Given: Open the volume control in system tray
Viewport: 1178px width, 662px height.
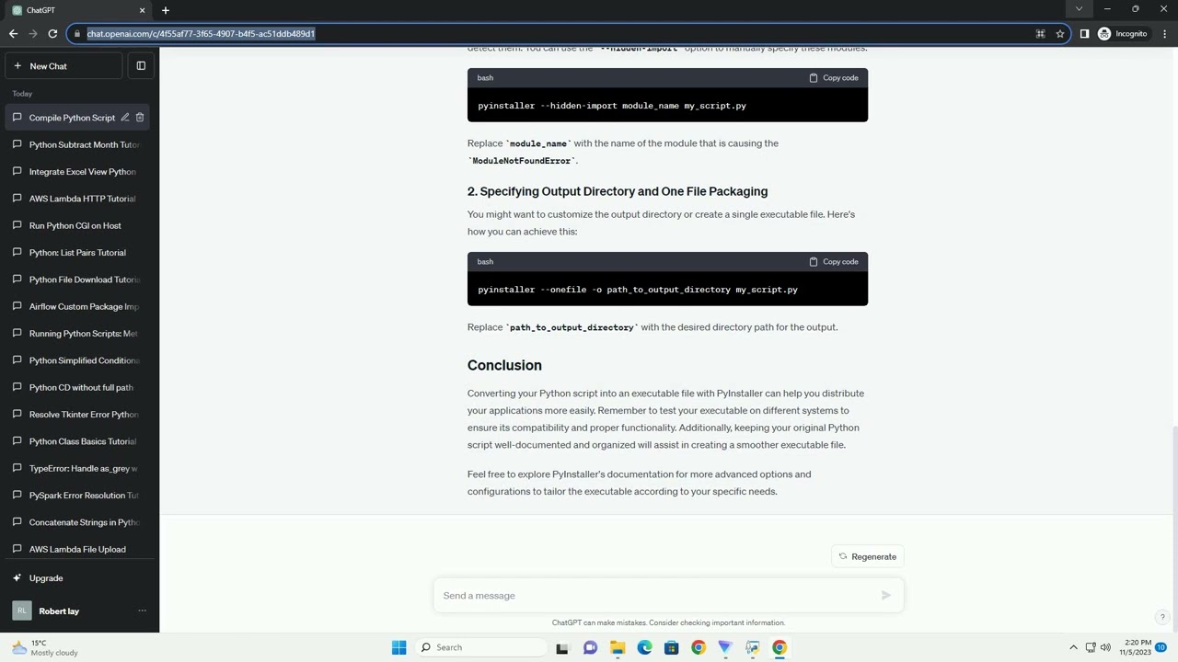Looking at the screenshot, I should pos(1105,647).
